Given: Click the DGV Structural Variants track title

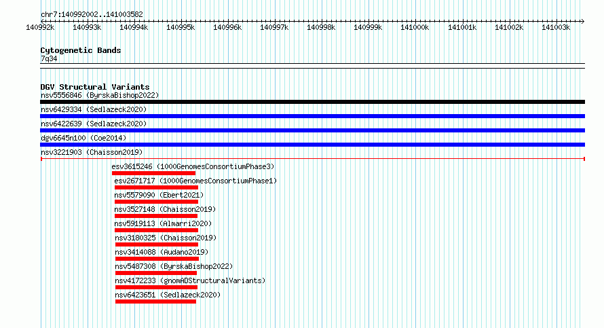Looking at the screenshot, I should pos(95,87).
